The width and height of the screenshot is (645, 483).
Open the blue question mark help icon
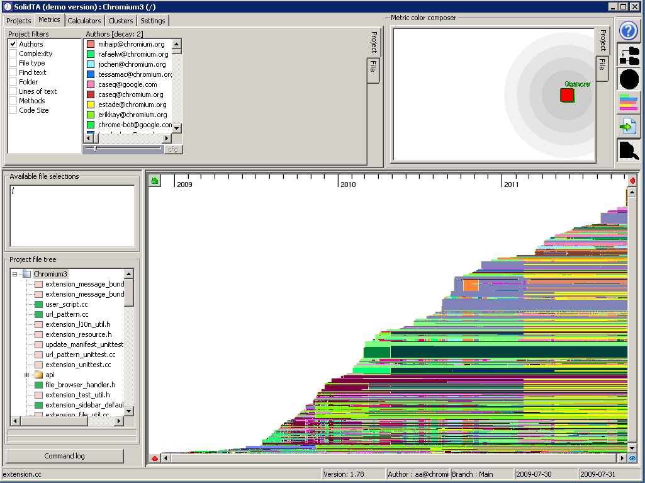[629, 31]
